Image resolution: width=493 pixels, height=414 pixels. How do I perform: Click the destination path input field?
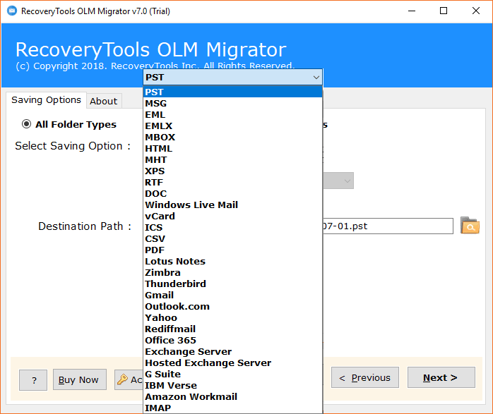tap(388, 226)
